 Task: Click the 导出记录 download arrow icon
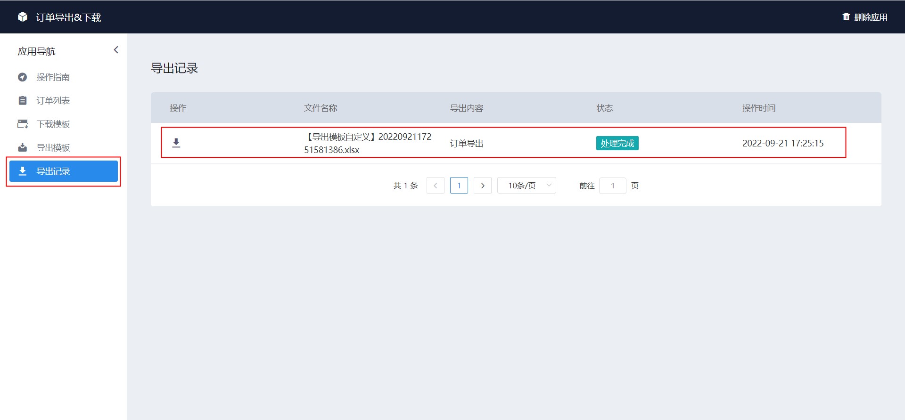(x=23, y=171)
